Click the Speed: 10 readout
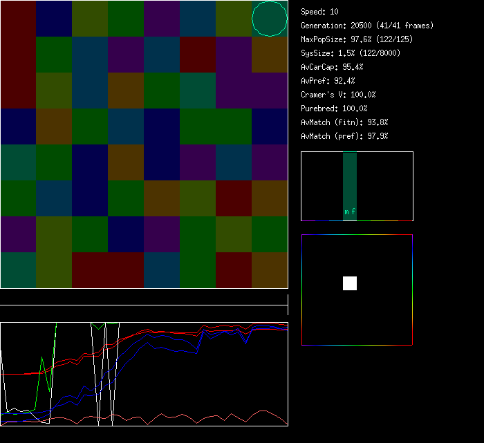The image size is (484, 443). 319,12
